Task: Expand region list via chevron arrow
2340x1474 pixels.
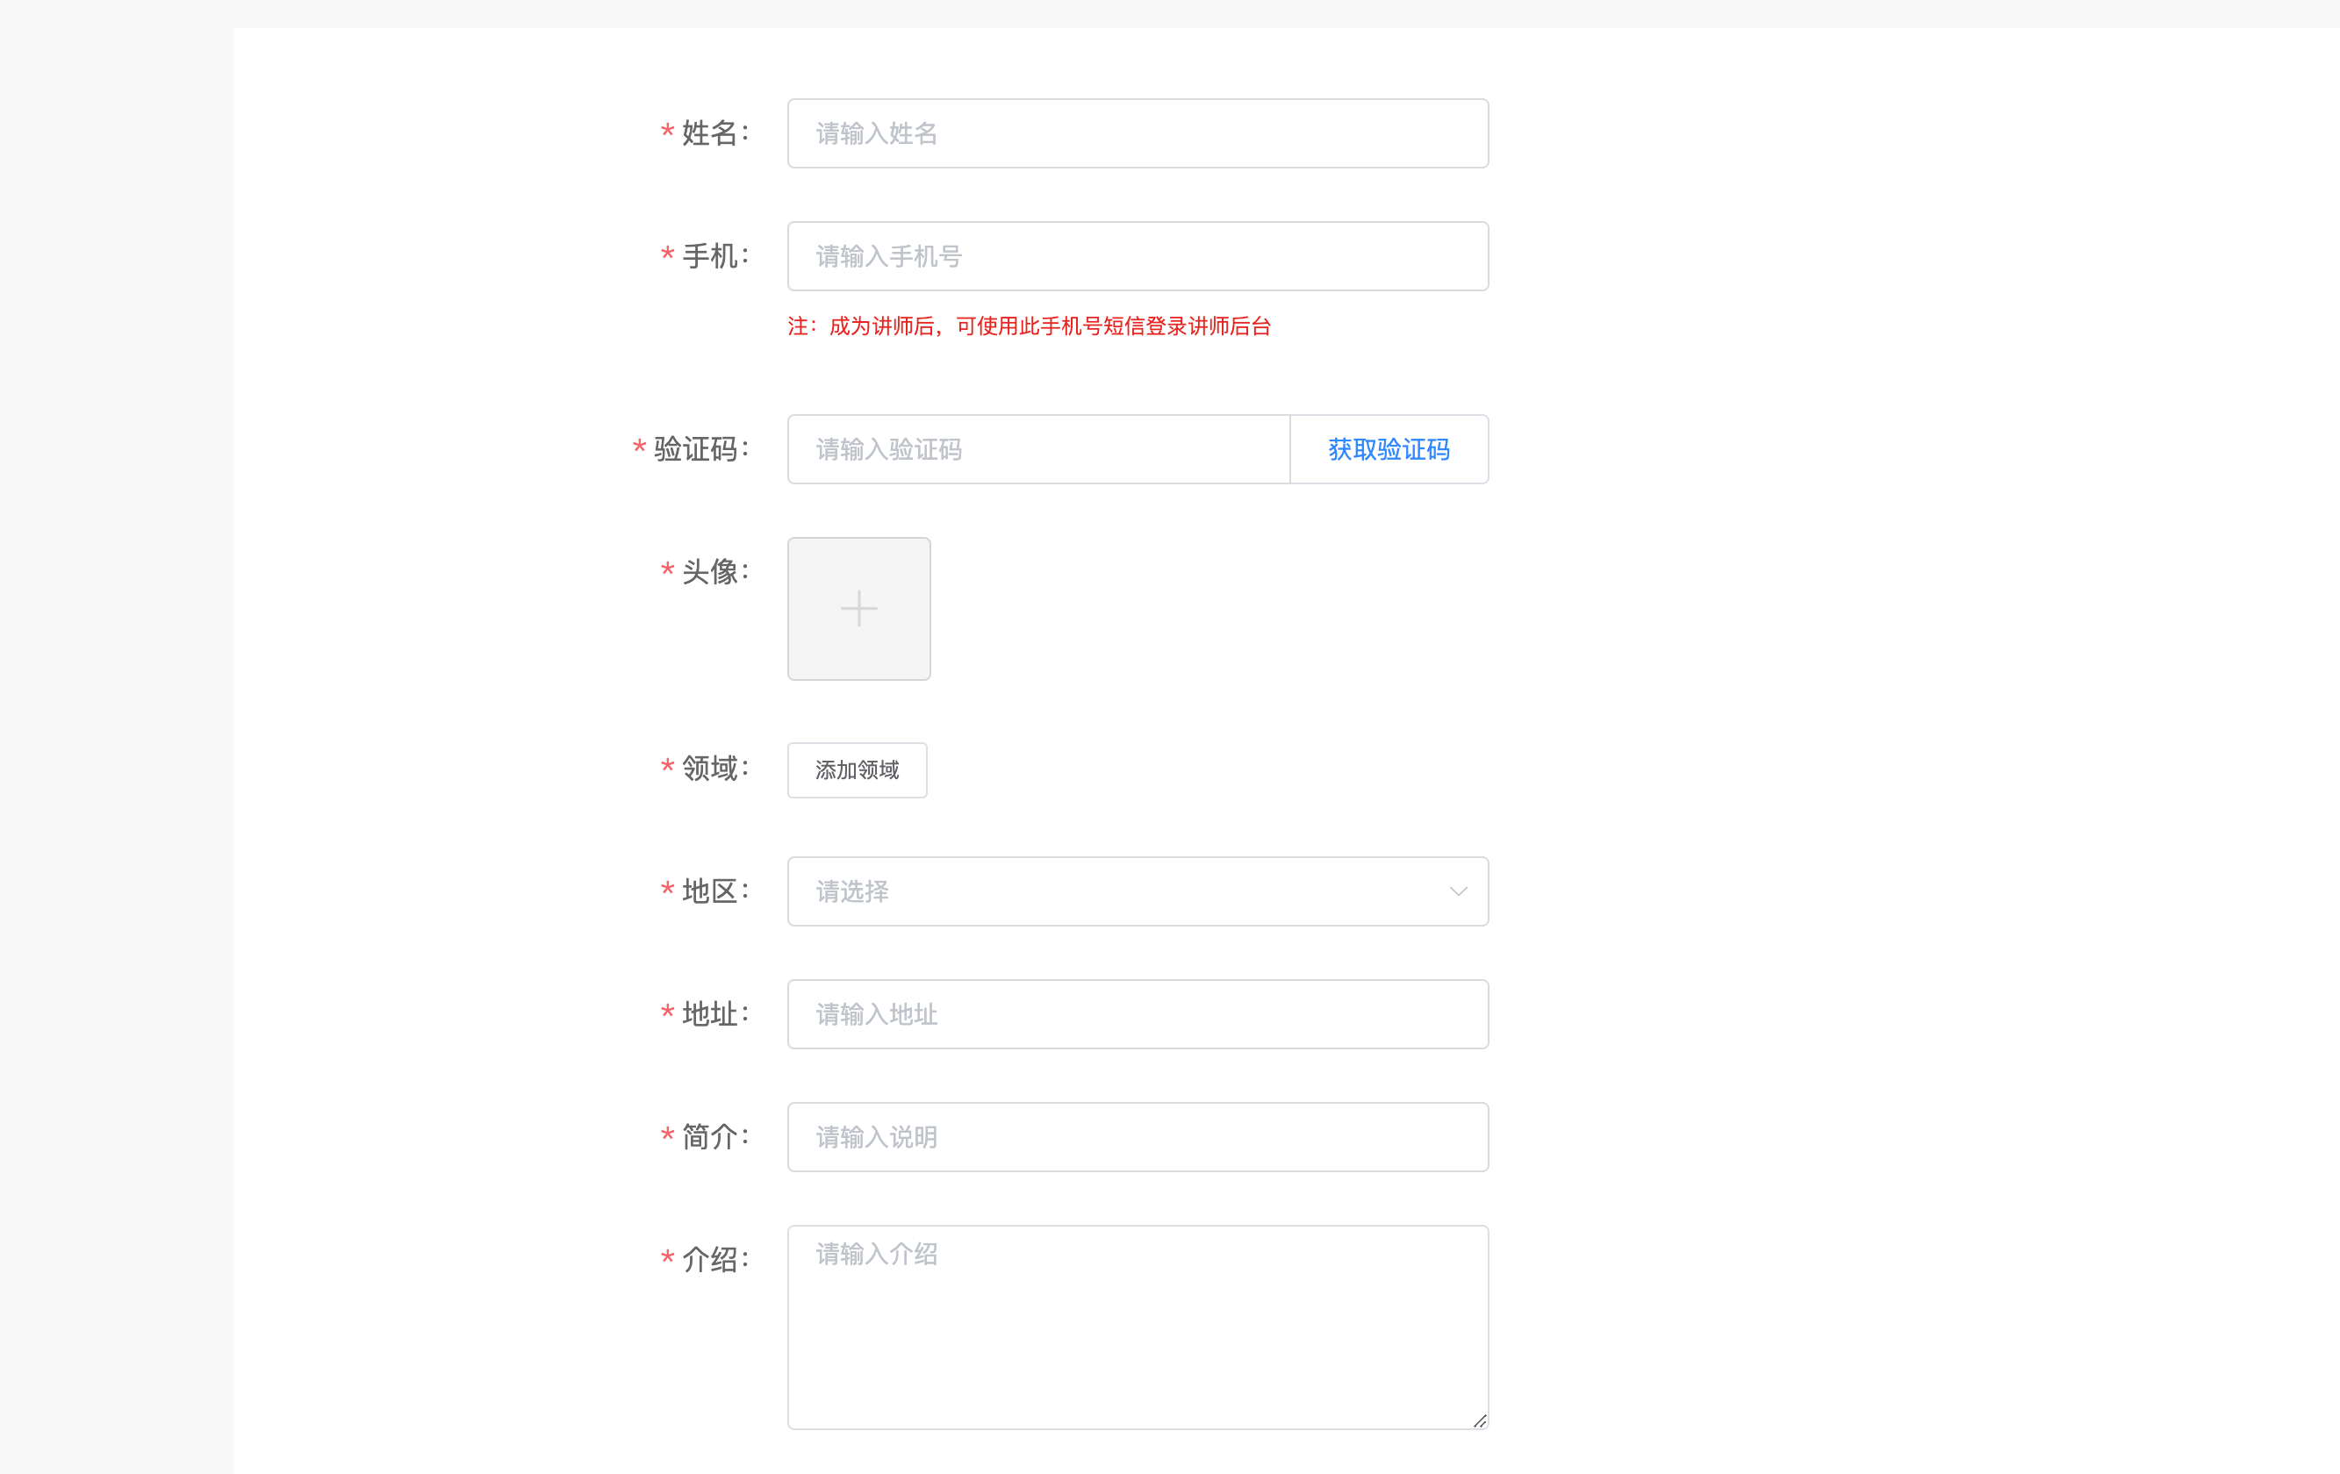Action: pos(1458,891)
